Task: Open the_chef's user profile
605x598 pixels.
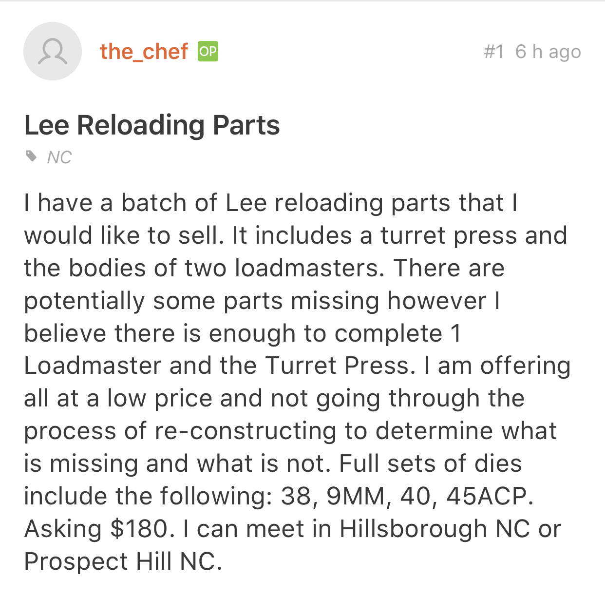Action: 144,52
